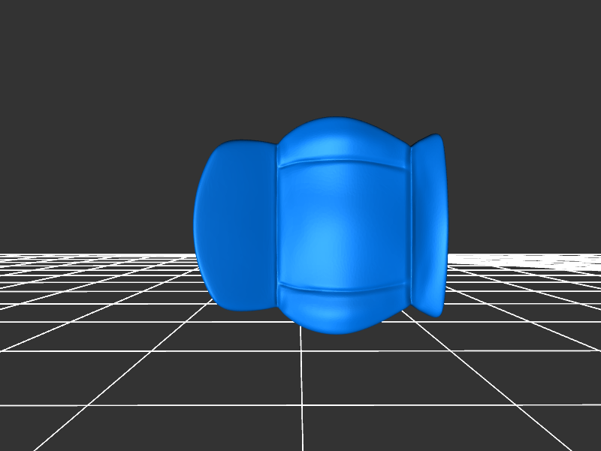Click the left vertical seam of the model
This screenshot has height=451, width=601.
[277, 225]
